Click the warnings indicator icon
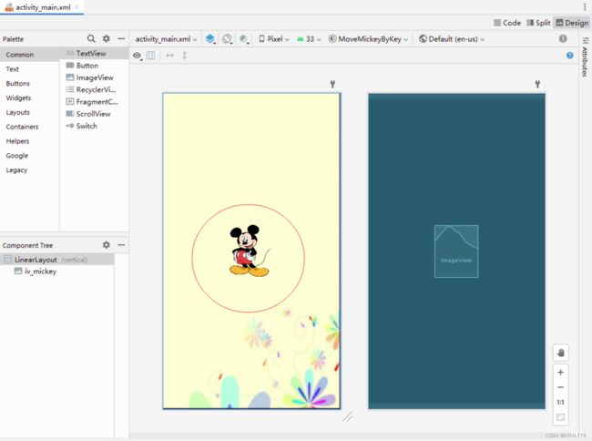The height and width of the screenshot is (441, 592). point(563,38)
